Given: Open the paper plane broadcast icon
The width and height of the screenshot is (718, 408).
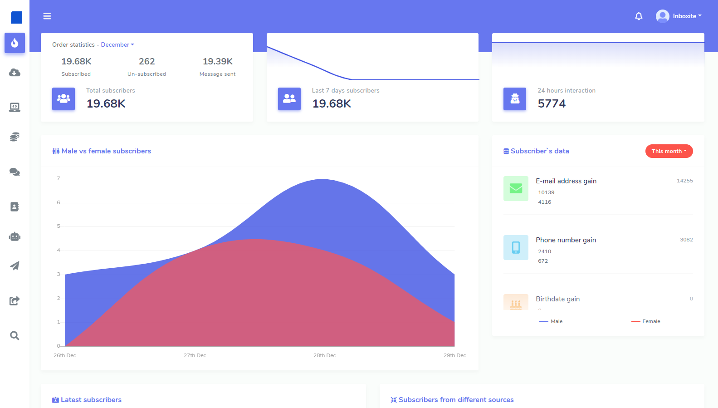Looking at the screenshot, I should 15,266.
